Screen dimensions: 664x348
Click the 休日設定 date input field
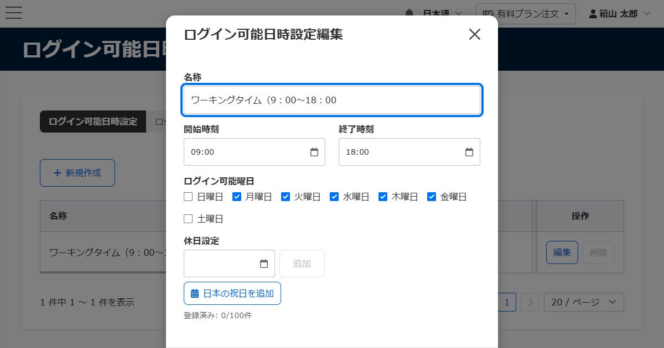pos(229,263)
